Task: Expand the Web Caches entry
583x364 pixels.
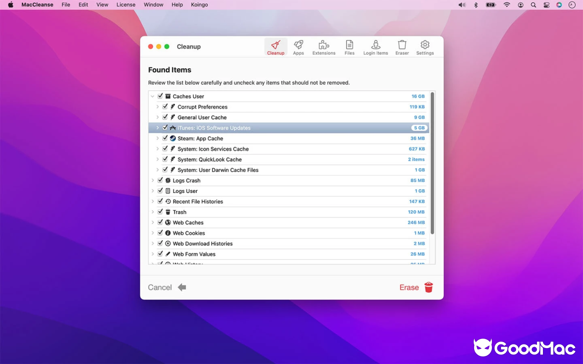Action: coord(153,222)
